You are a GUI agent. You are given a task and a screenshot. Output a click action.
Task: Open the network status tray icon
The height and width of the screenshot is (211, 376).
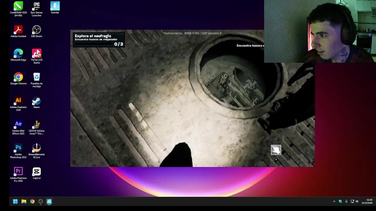coord(352,201)
